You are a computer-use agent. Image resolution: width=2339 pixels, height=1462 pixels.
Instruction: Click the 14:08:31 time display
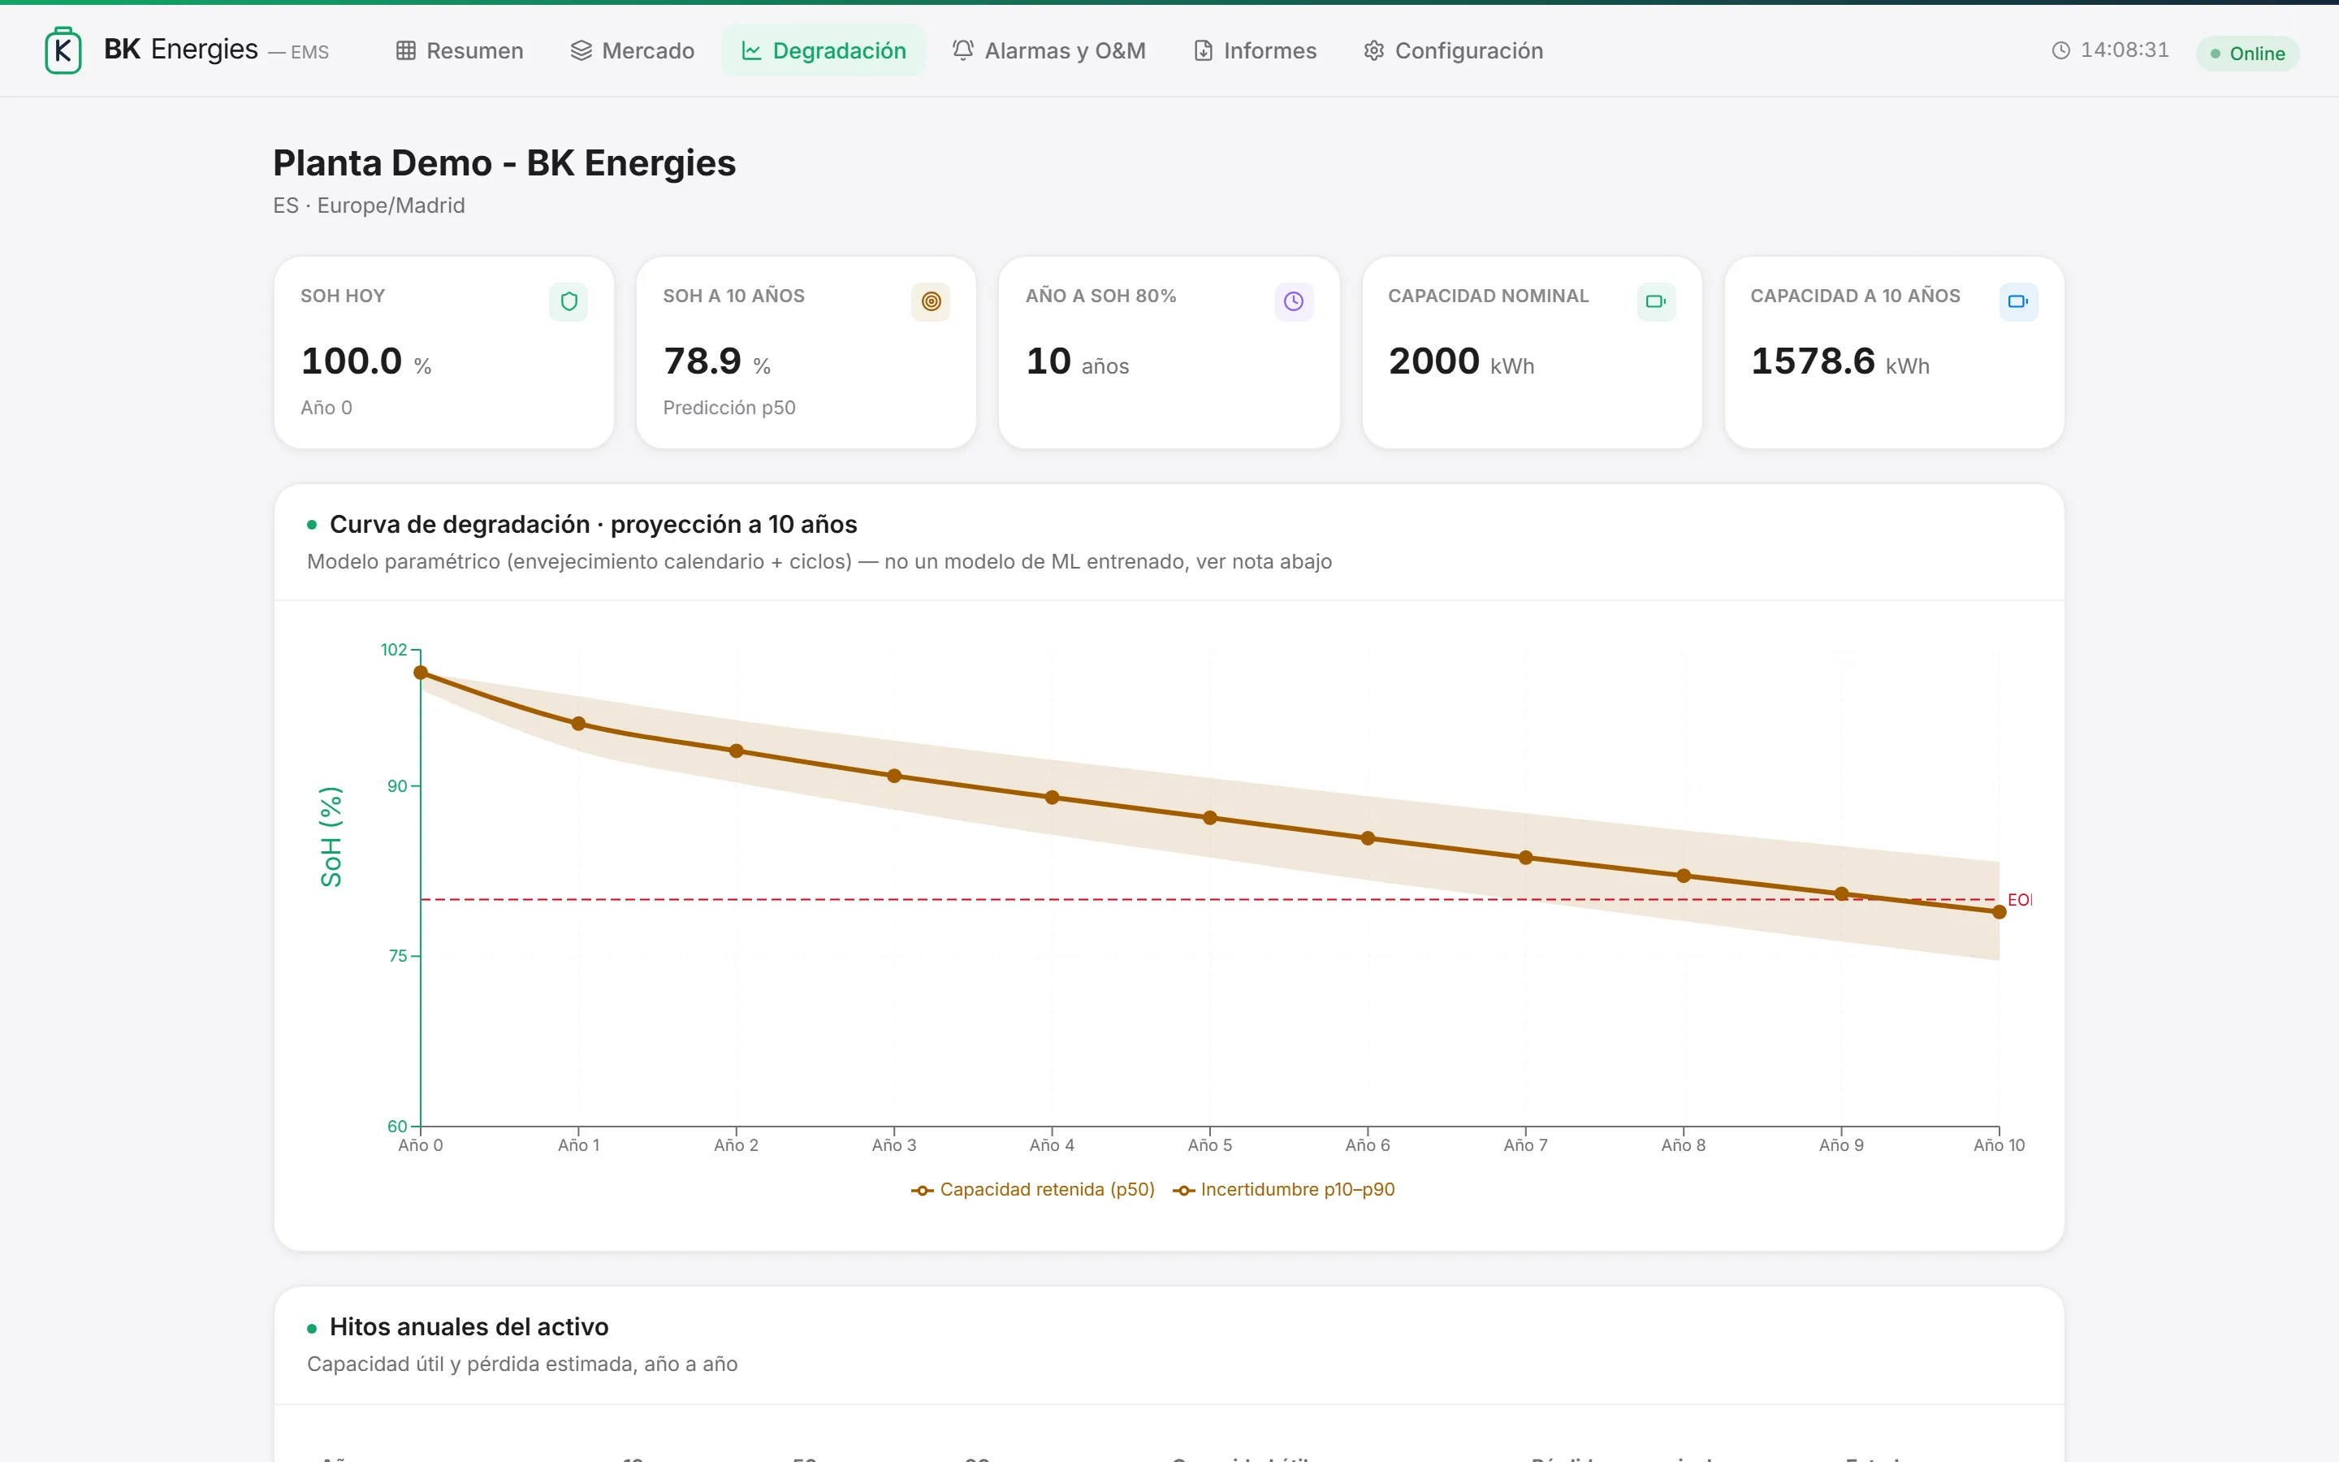(2125, 50)
